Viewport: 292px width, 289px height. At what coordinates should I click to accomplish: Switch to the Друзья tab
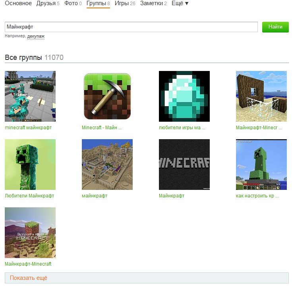tap(48, 3)
